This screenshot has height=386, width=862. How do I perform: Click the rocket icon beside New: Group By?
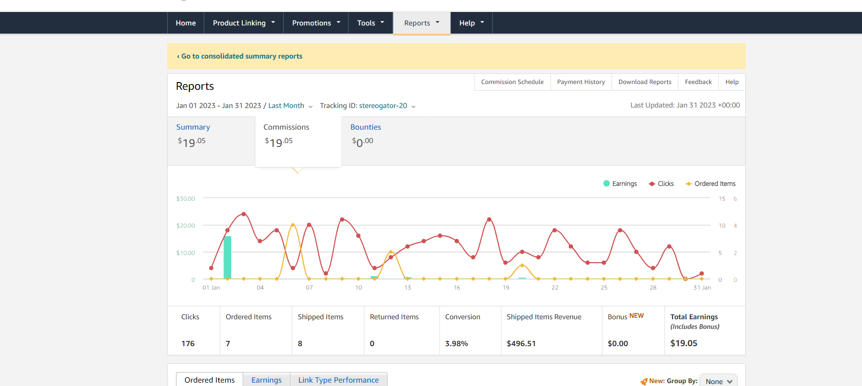tap(644, 382)
